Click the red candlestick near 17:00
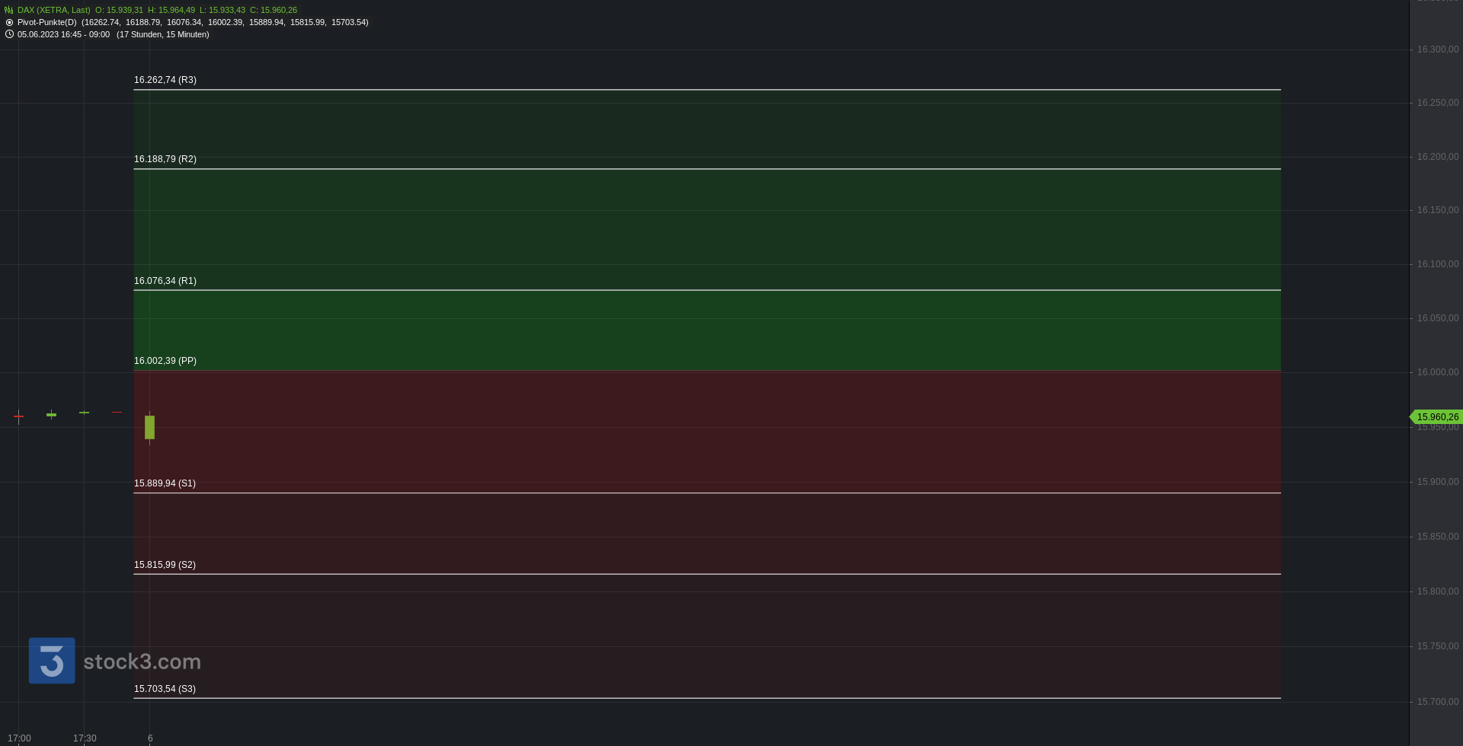The height and width of the screenshot is (746, 1463). click(18, 416)
